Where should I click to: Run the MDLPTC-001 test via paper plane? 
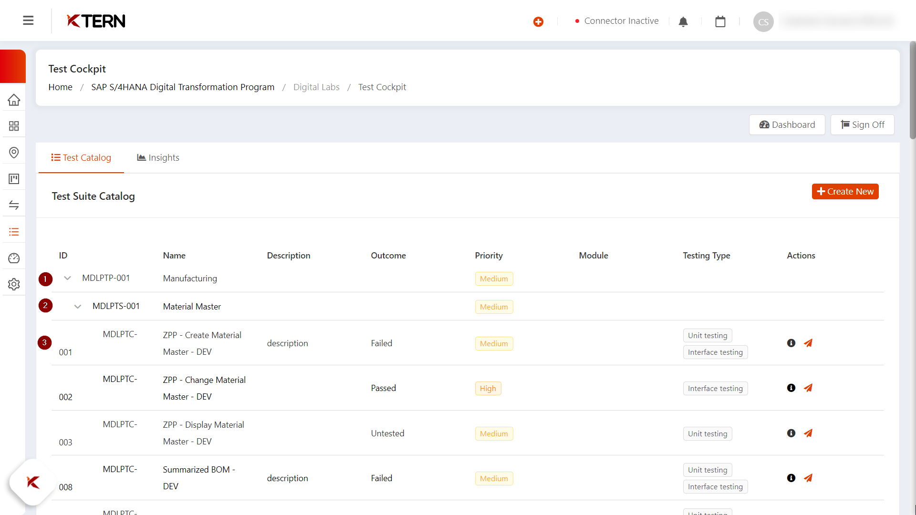[x=808, y=343]
